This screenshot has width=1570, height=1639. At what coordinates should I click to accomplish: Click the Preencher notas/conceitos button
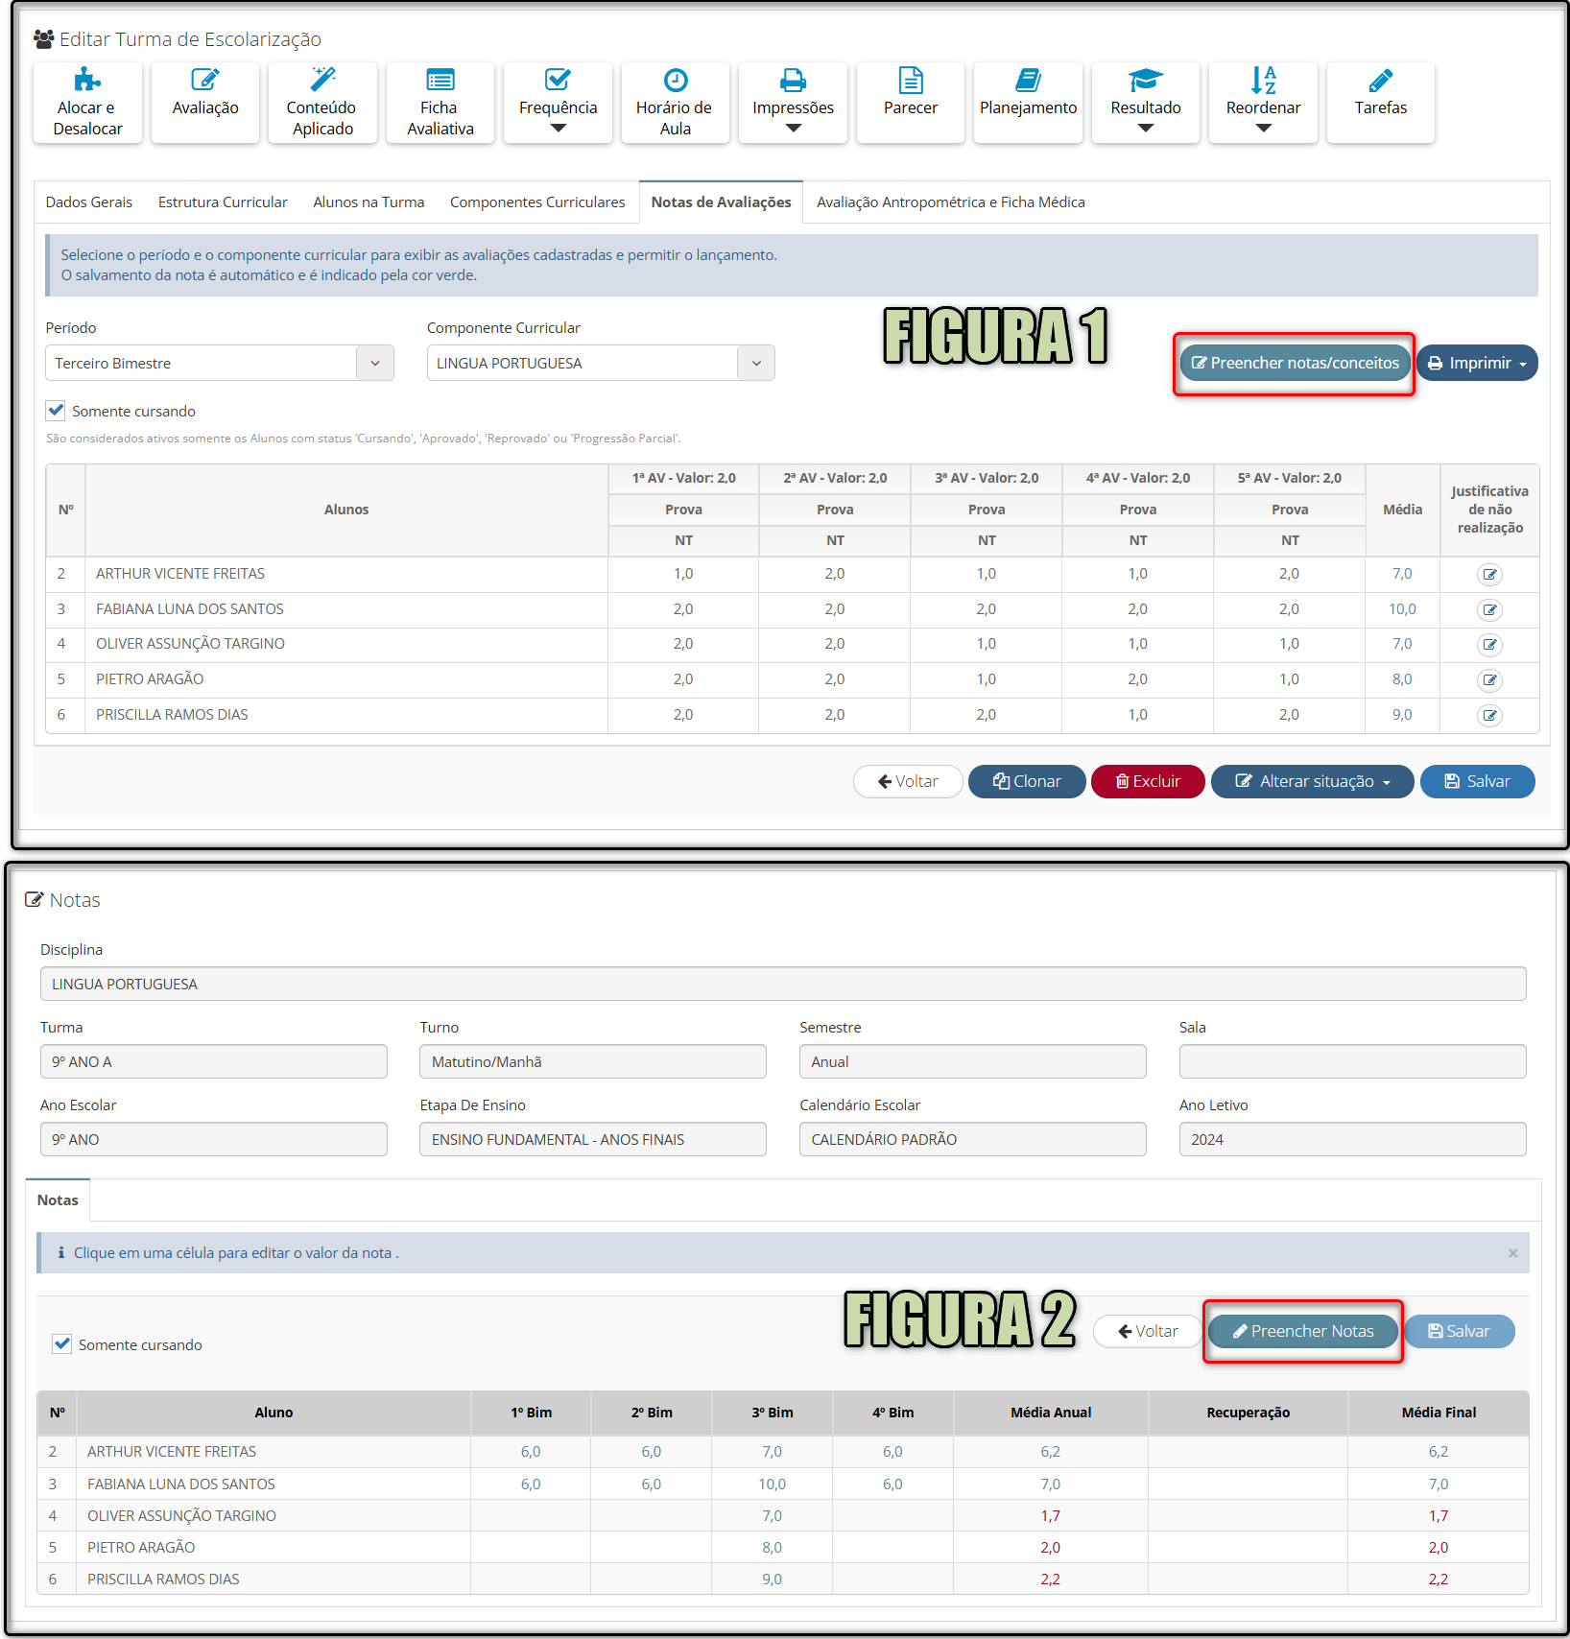[1295, 364]
